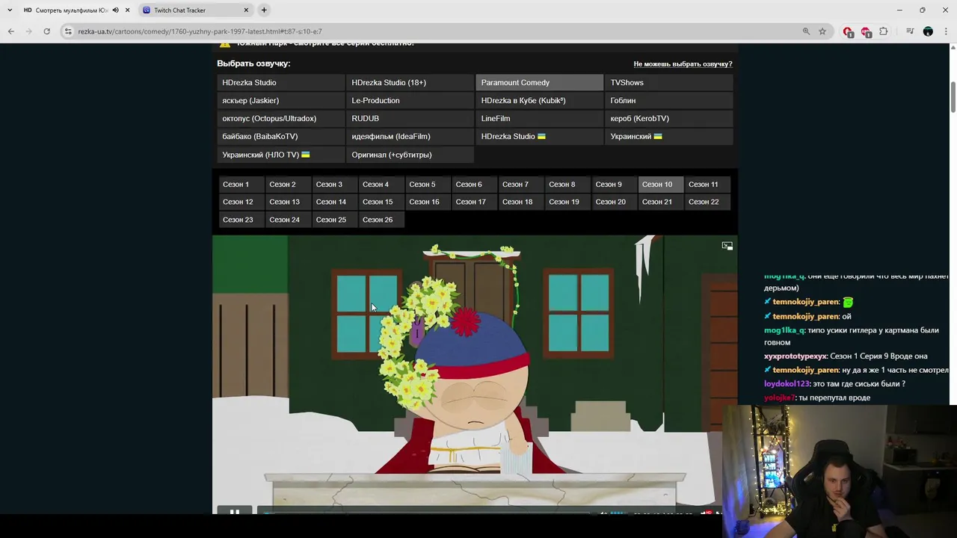Image resolution: width=957 pixels, height=538 pixels.
Task: Choose LineFilm voice-over
Action: click(x=540, y=118)
